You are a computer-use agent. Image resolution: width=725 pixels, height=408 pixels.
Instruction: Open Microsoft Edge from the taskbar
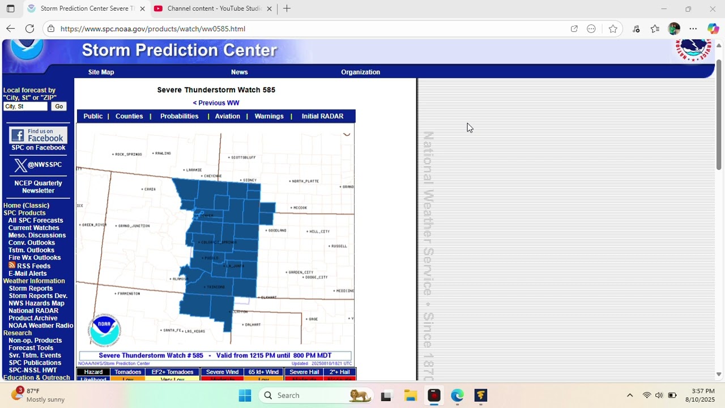[457, 396]
